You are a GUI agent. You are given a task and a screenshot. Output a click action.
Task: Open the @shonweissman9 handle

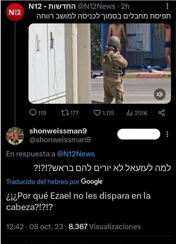(x=60, y=140)
